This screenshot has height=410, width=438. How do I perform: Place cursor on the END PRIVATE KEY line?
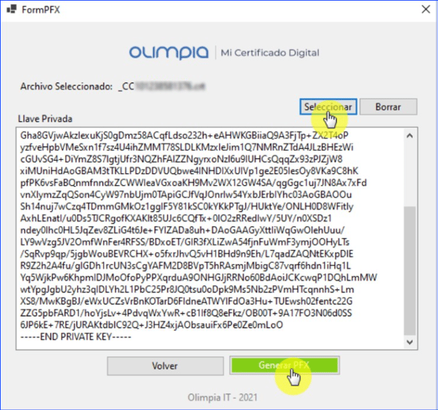tap(76, 337)
